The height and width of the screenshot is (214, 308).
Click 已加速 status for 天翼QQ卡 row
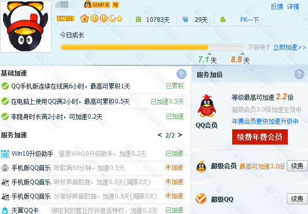(174, 210)
